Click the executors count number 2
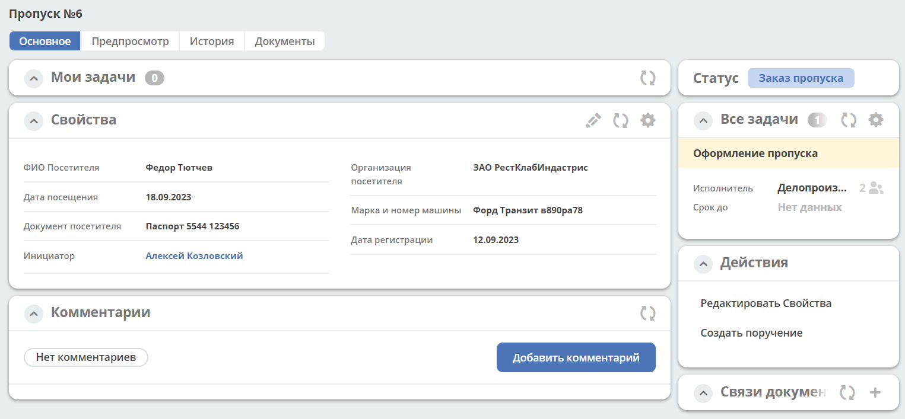This screenshot has width=905, height=419. 863,188
